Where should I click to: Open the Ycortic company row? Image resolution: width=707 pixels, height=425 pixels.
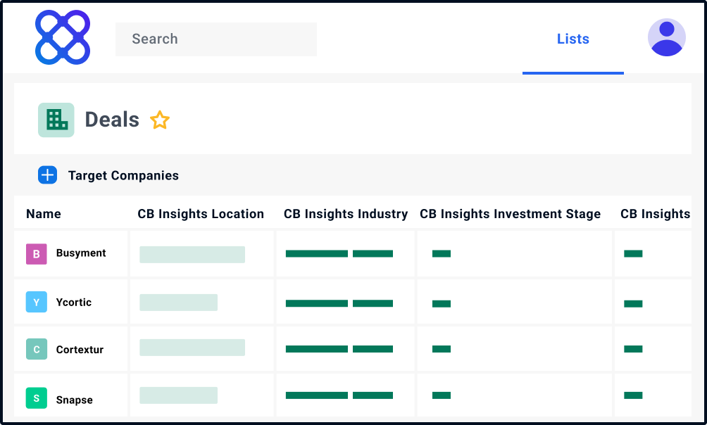353,302
